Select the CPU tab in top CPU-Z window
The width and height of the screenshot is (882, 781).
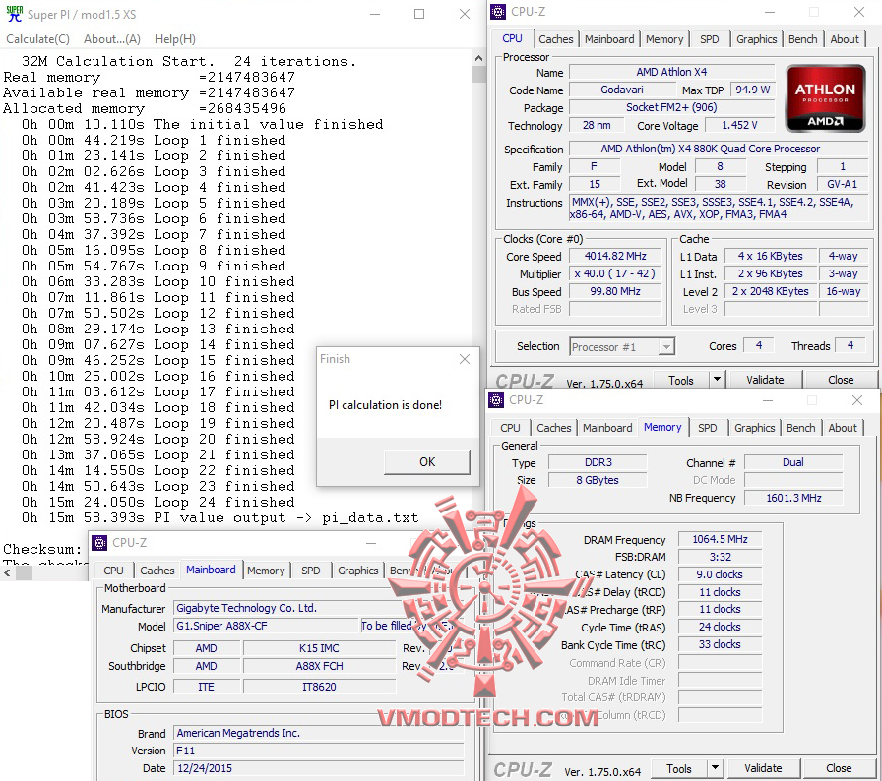click(x=513, y=38)
